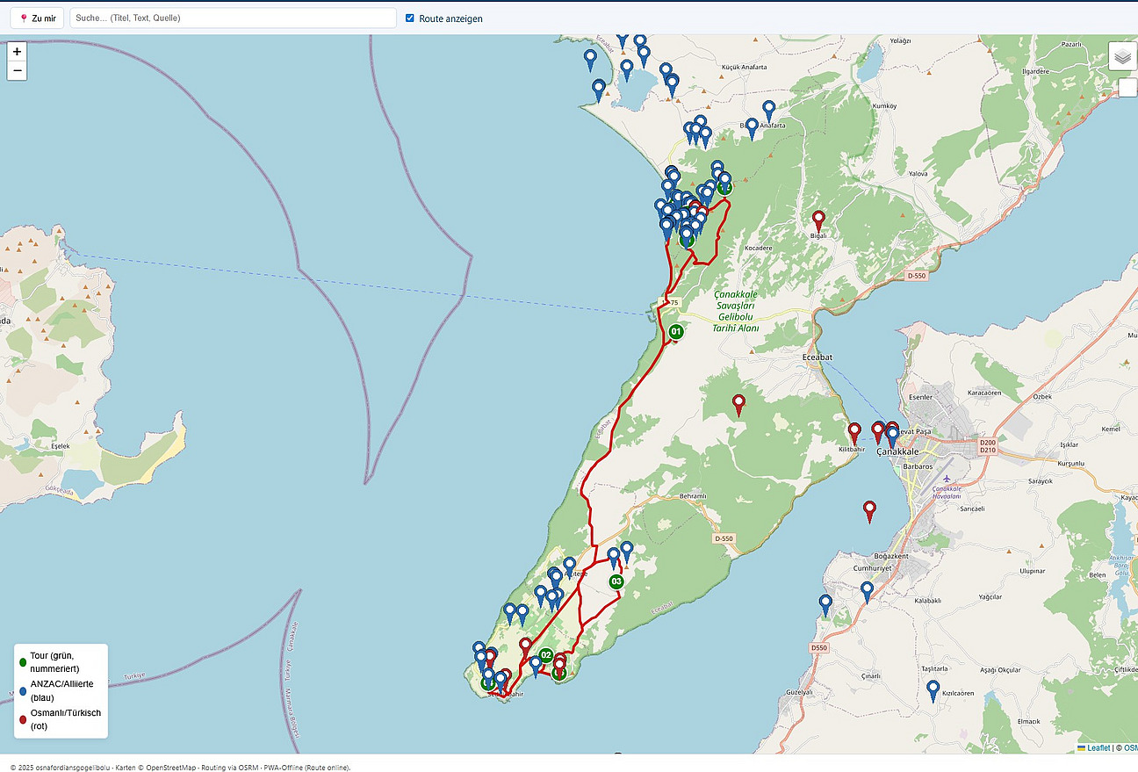
Task: Click red marker in forest south of Eceabat
Action: pyautogui.click(x=738, y=404)
